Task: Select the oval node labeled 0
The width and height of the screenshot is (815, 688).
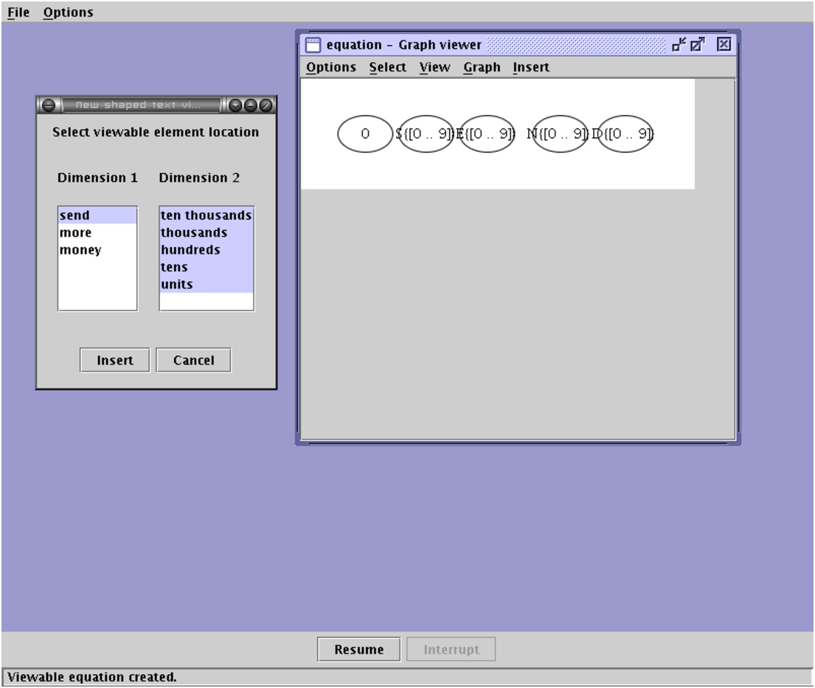Action: (365, 134)
